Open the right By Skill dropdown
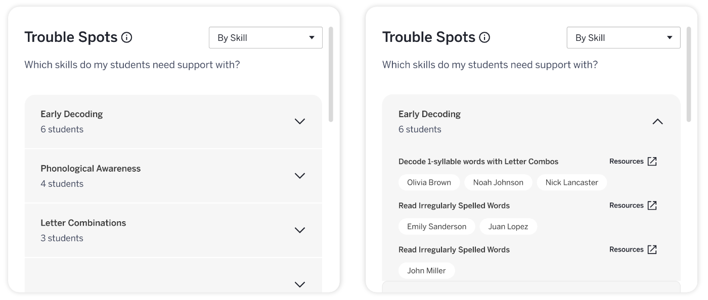The width and height of the screenshot is (708, 300). pos(623,37)
